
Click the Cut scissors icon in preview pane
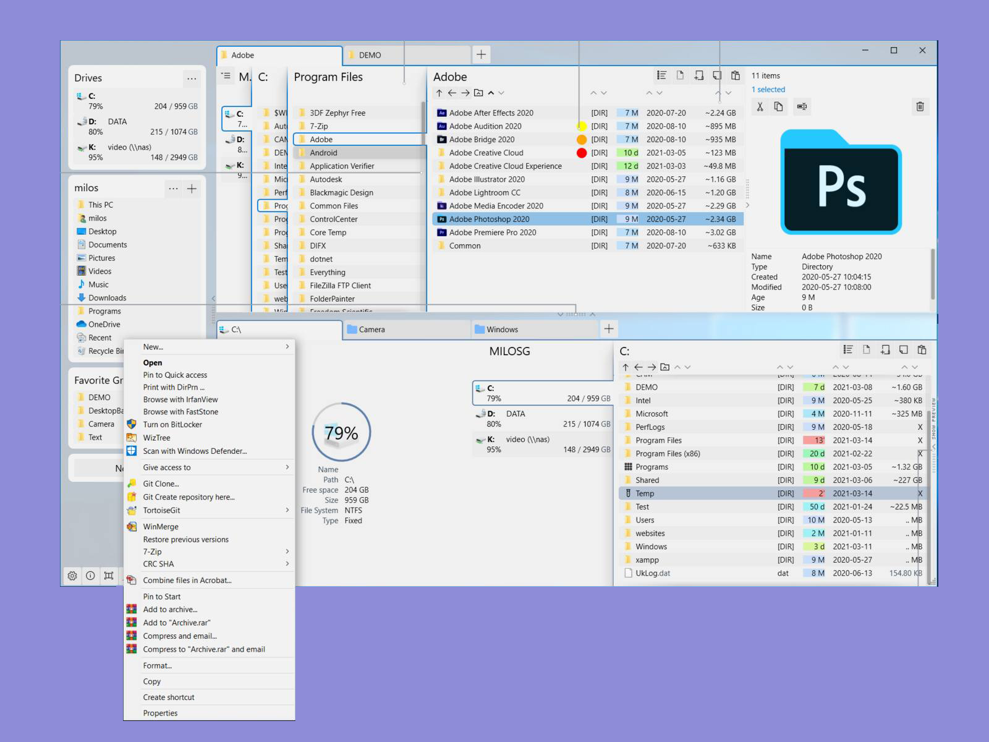[x=760, y=107]
